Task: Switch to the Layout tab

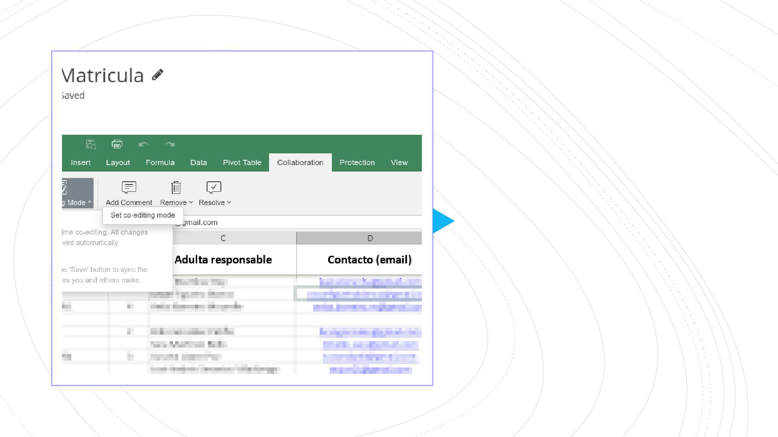Action: [x=118, y=162]
